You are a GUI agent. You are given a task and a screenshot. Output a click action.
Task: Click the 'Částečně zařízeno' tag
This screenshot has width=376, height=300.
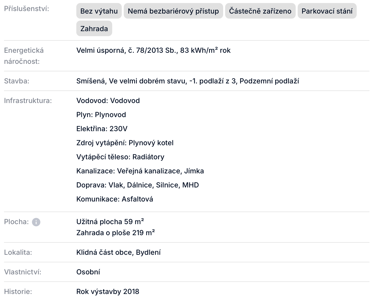260,11
